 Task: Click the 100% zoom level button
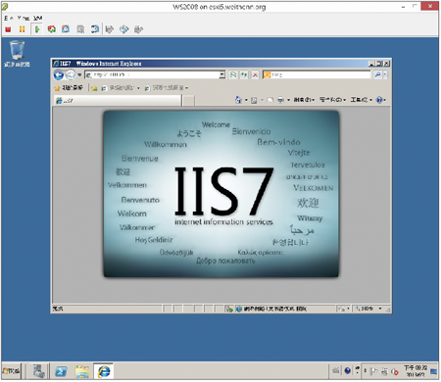tap(364, 309)
